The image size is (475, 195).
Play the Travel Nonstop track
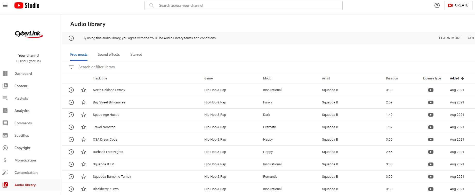[71, 127]
